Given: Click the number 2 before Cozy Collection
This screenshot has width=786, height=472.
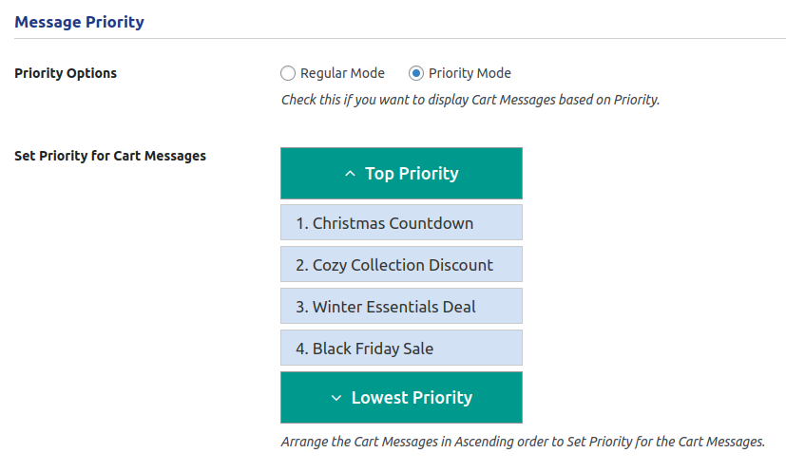Looking at the screenshot, I should (301, 265).
